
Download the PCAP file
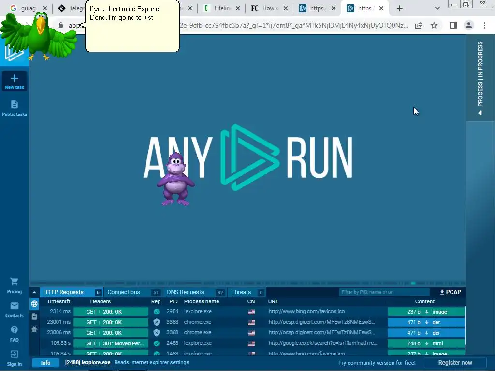[x=451, y=292]
